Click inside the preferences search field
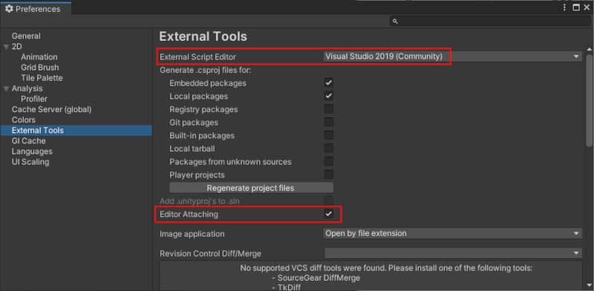The width and height of the screenshot is (594, 291). click(x=490, y=22)
